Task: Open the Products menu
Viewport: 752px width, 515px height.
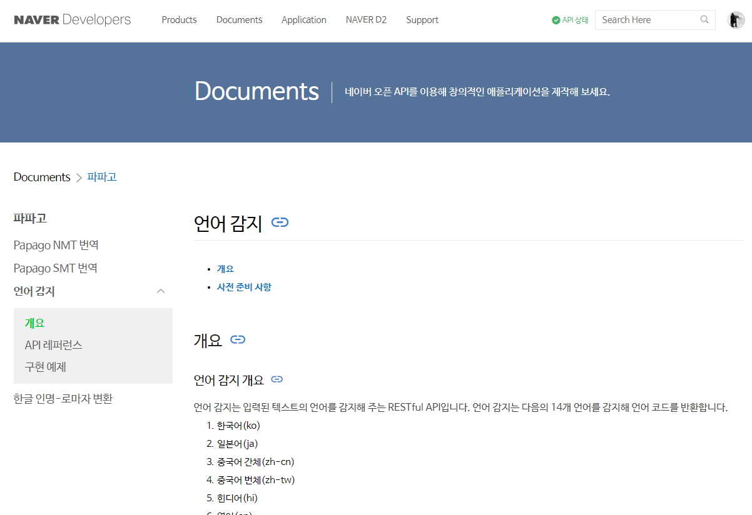Action: [x=179, y=20]
